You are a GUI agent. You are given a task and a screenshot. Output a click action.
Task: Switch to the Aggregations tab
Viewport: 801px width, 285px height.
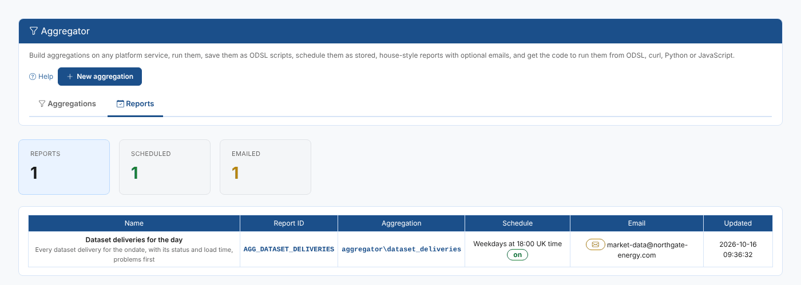coord(68,104)
